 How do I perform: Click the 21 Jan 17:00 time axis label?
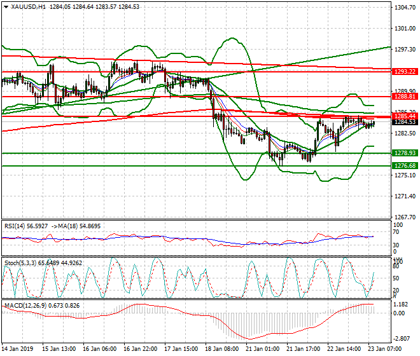click(x=304, y=349)
